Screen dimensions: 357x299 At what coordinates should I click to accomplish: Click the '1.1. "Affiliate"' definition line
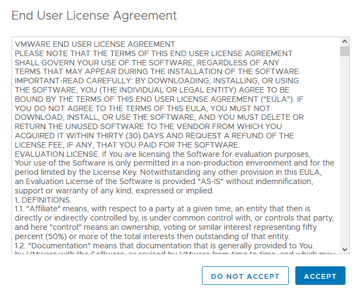(163, 209)
